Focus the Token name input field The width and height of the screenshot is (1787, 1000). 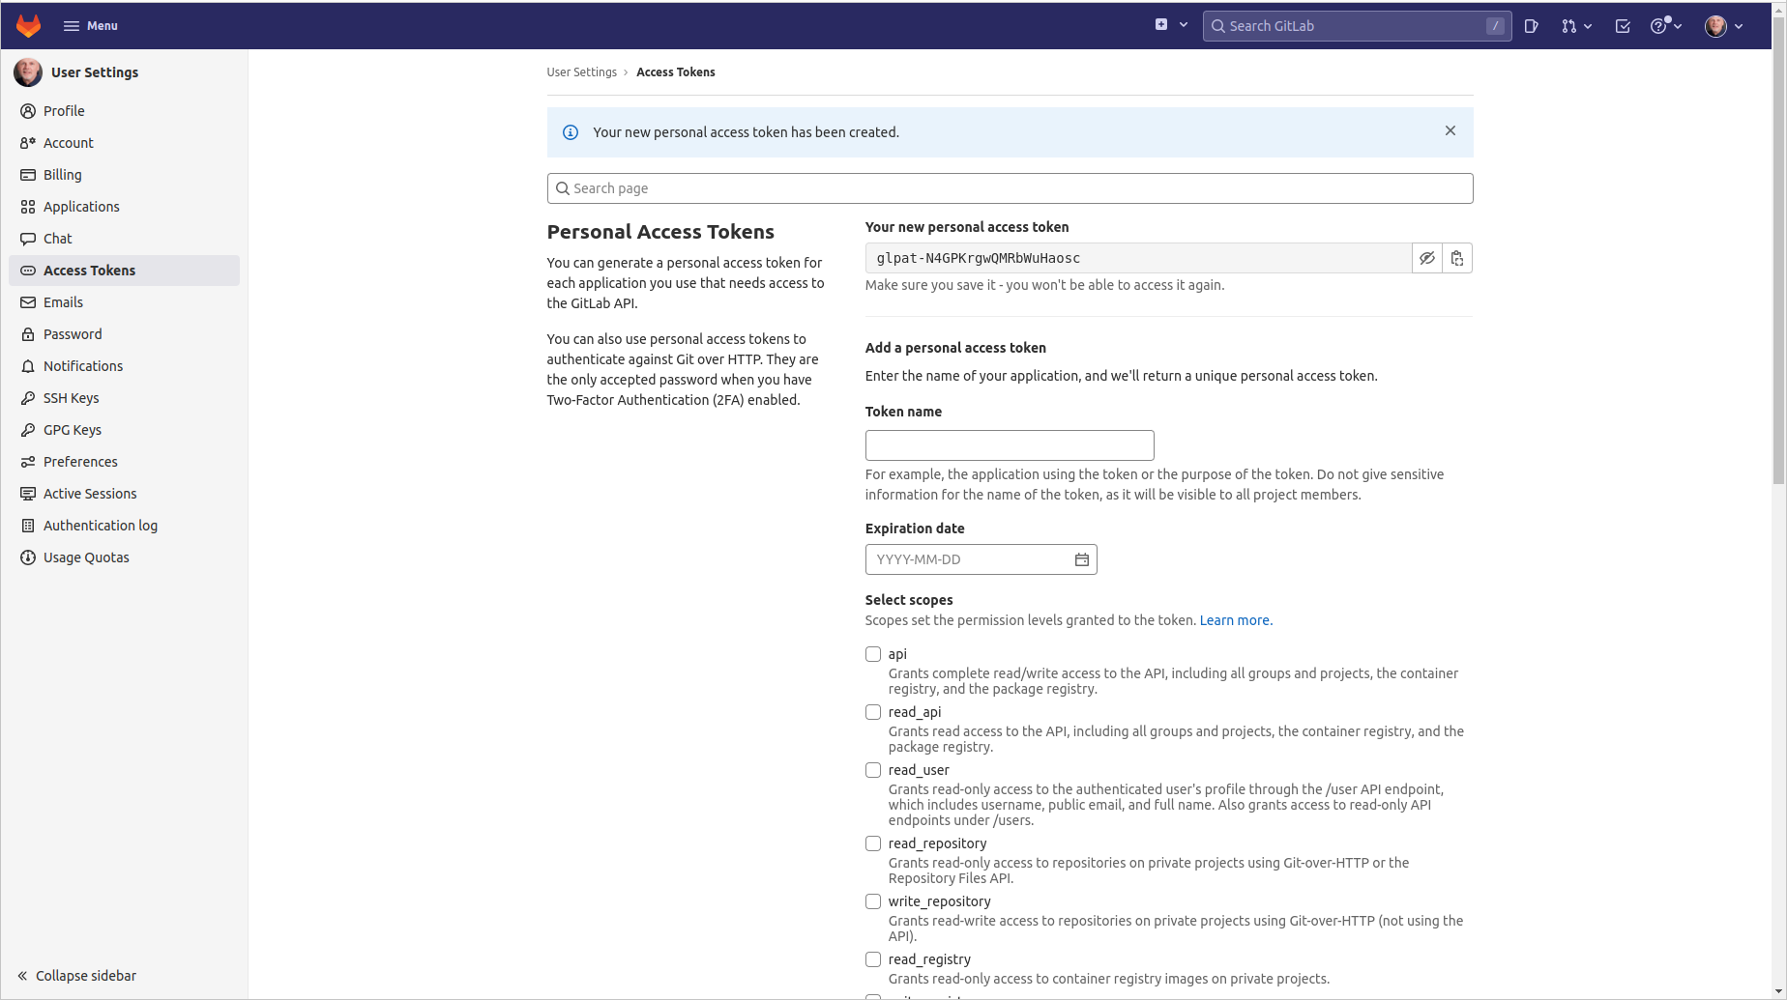coord(1009,445)
